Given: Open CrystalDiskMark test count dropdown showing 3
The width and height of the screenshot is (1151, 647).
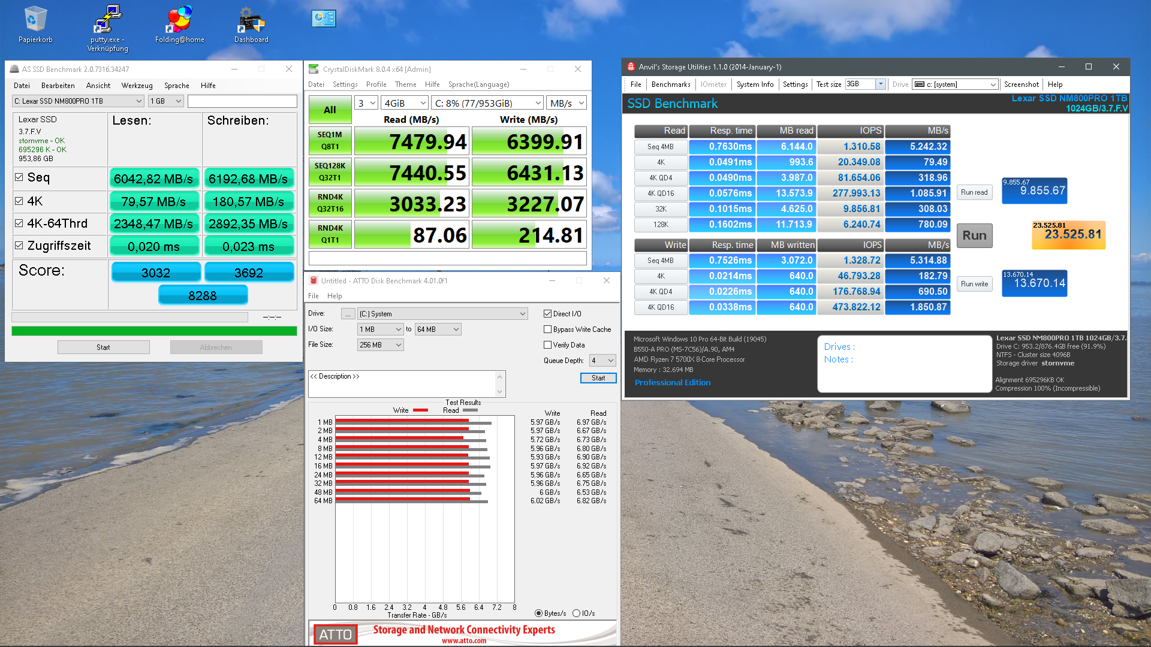Looking at the screenshot, I should point(366,103).
